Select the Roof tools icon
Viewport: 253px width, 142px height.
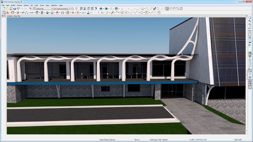[x=57, y=13]
